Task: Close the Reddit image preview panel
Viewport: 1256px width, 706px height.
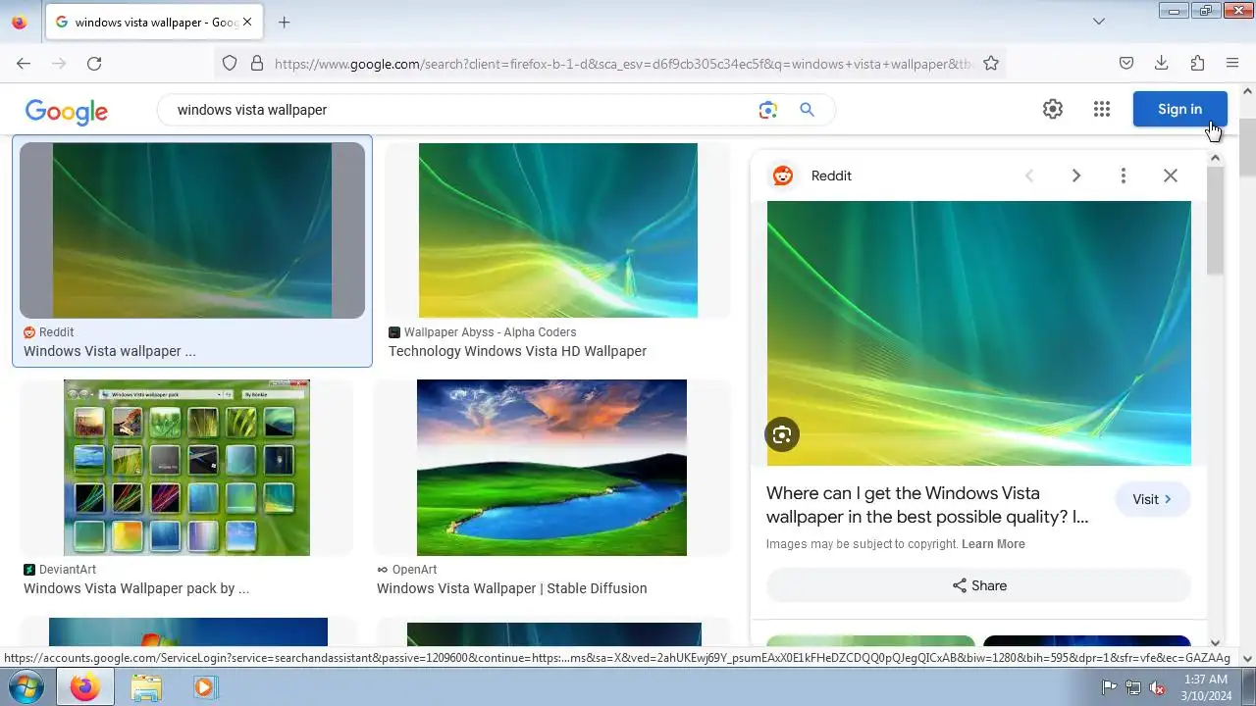Action: tap(1171, 176)
